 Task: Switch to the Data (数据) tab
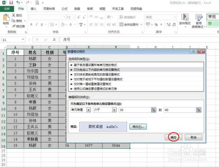[77, 9]
